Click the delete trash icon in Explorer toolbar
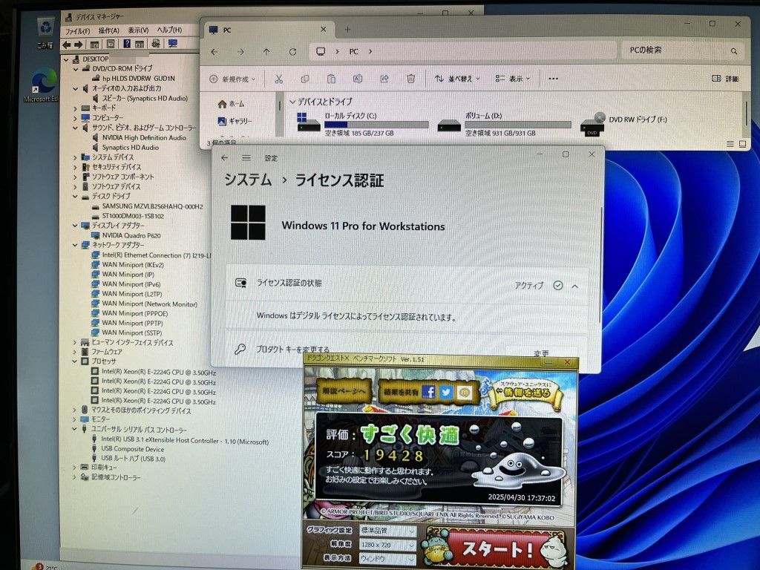The height and width of the screenshot is (570, 760). pos(410,79)
